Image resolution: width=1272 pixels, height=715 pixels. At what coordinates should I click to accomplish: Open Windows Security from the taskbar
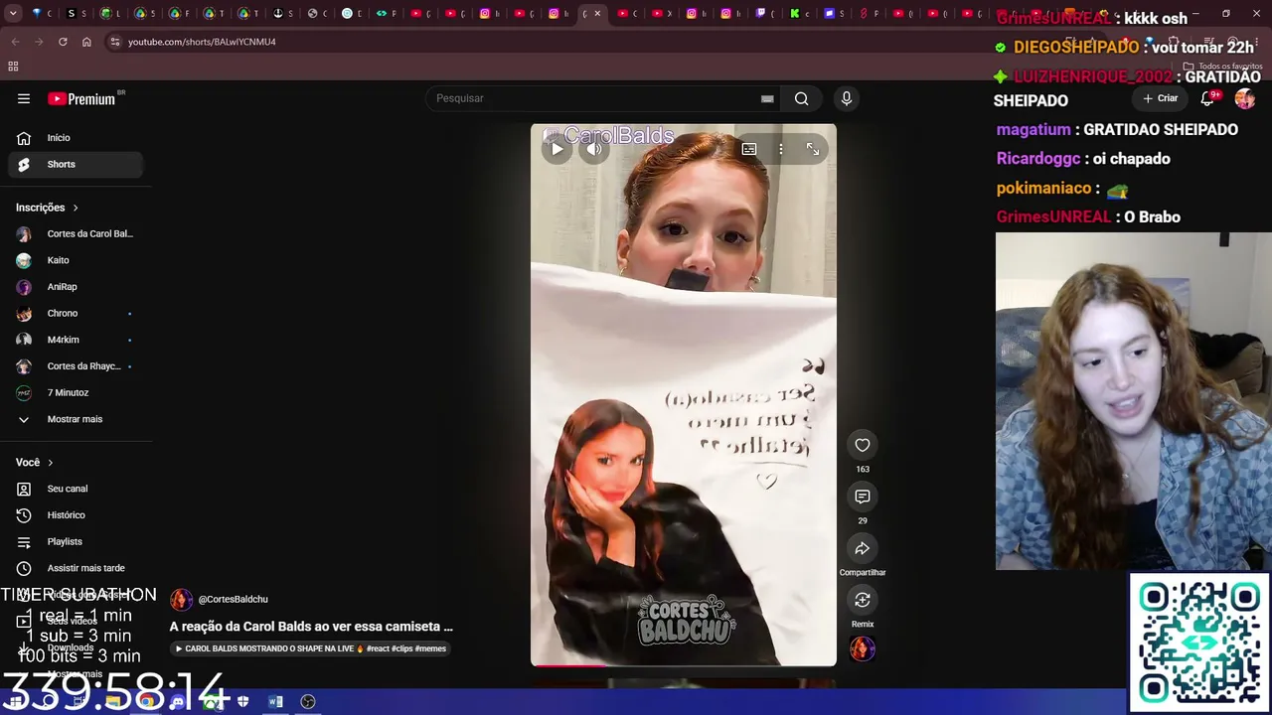pyautogui.click(x=242, y=702)
